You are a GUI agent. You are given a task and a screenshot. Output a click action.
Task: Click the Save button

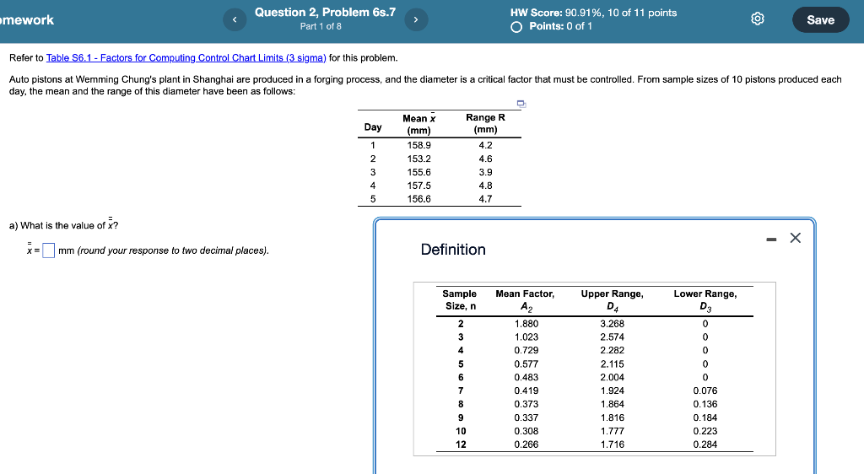click(x=820, y=19)
